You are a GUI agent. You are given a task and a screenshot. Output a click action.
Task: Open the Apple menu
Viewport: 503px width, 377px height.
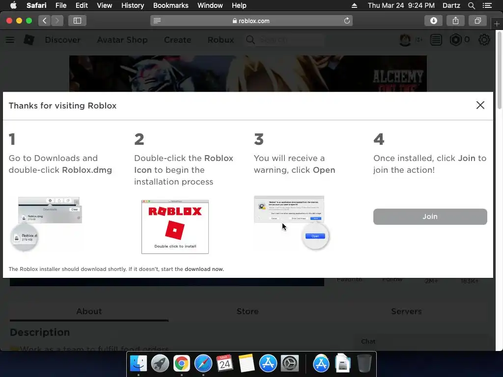tap(13, 5)
